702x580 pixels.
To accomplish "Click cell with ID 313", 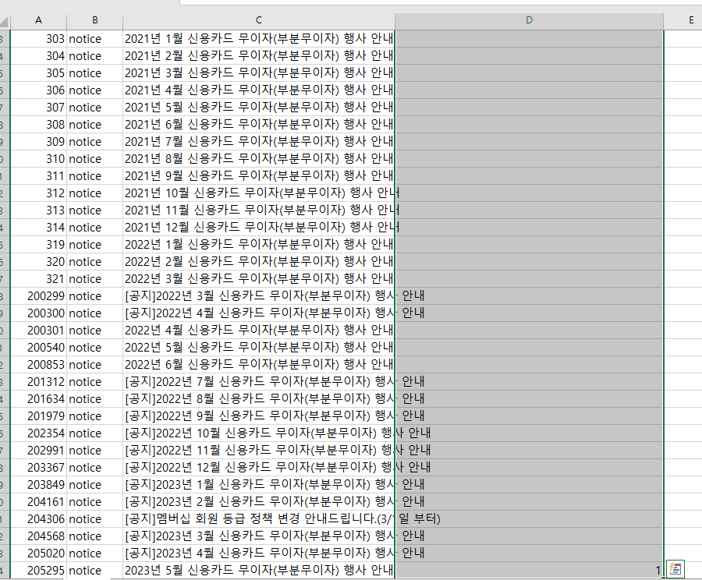I will pyautogui.click(x=38, y=210).
